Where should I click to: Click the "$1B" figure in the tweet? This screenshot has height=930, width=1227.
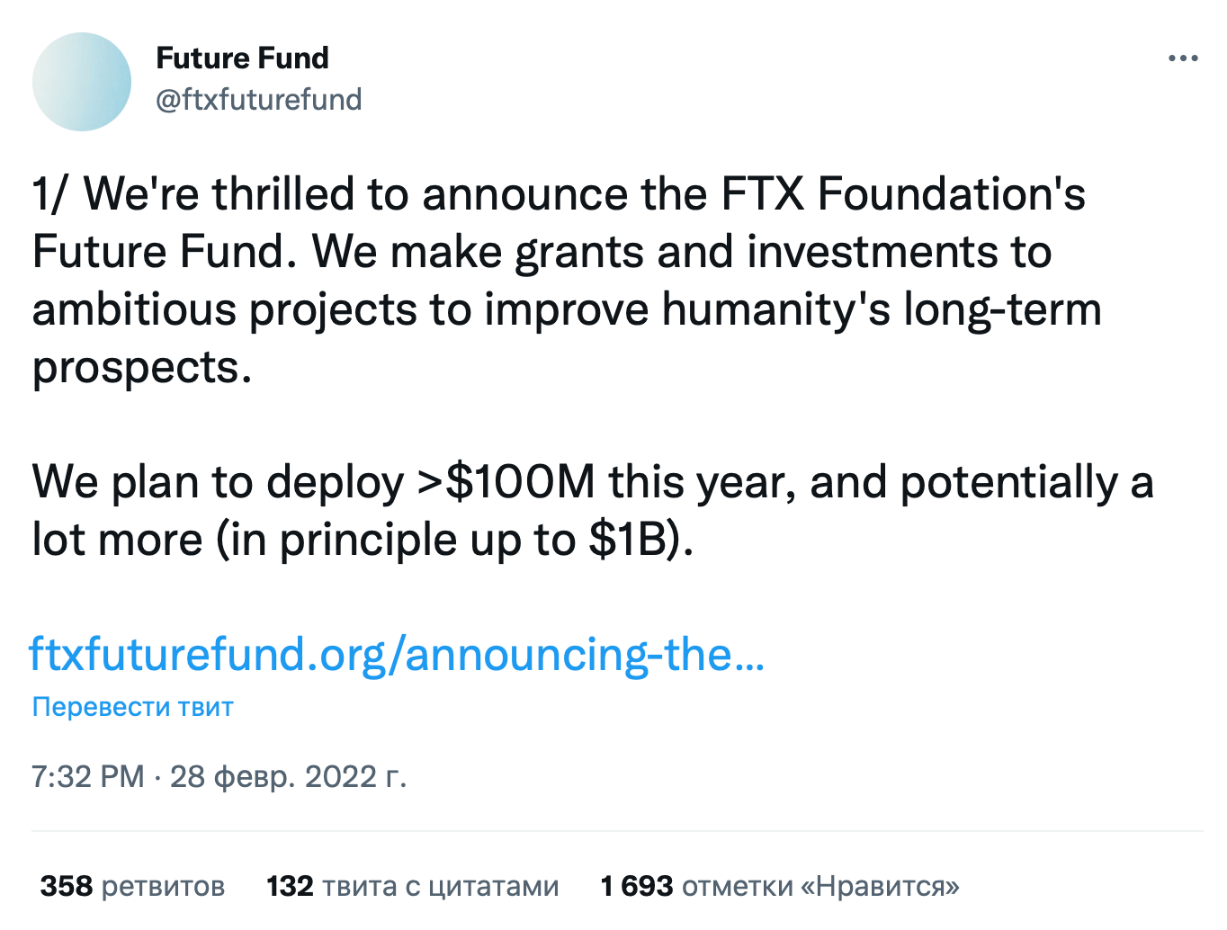(631, 540)
